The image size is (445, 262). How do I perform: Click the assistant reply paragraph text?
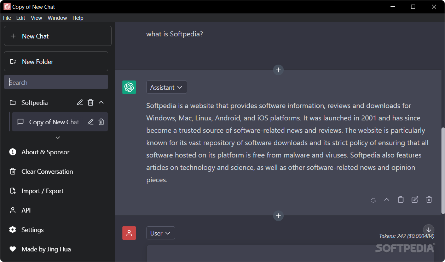coord(287,143)
